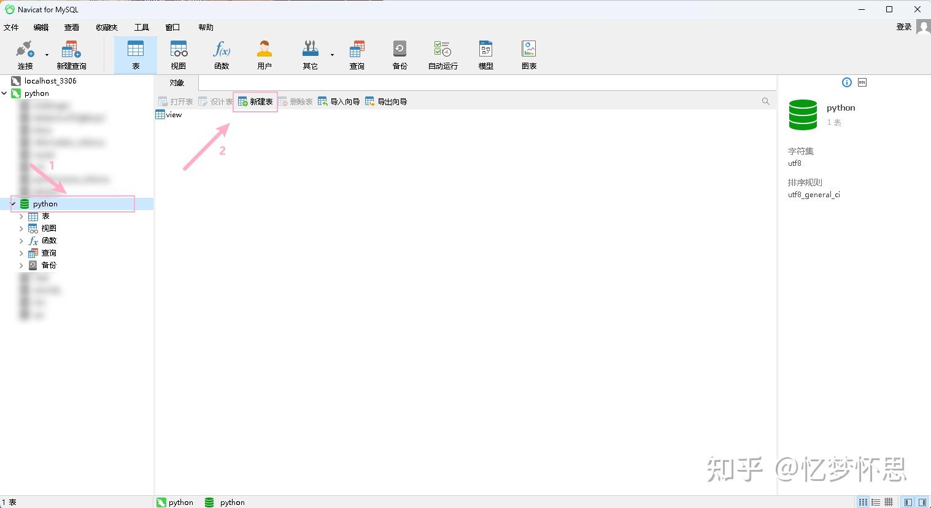This screenshot has width=931, height=508.
Task: Click the 函数 (Functions) toolbar icon
Action: (x=221, y=54)
